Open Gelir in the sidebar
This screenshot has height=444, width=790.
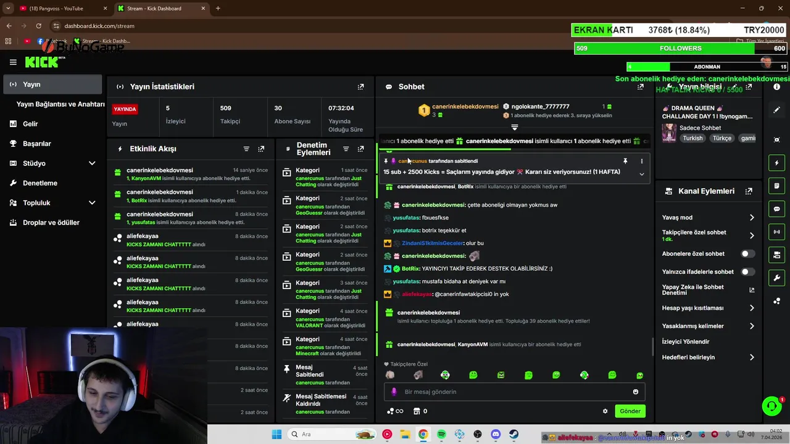click(52, 124)
